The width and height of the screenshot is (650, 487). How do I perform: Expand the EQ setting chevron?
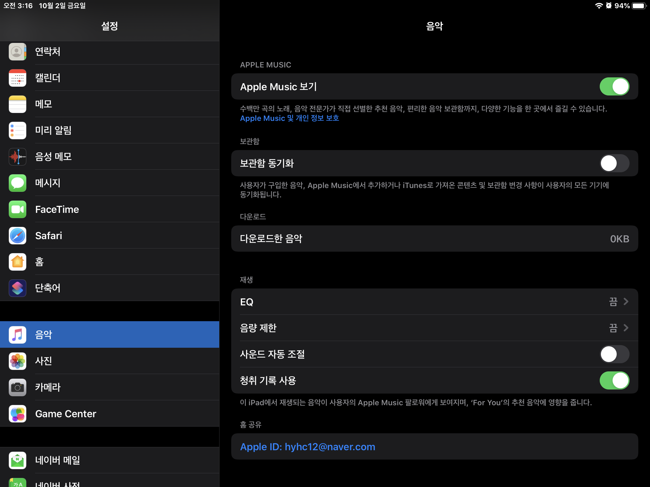click(x=626, y=302)
